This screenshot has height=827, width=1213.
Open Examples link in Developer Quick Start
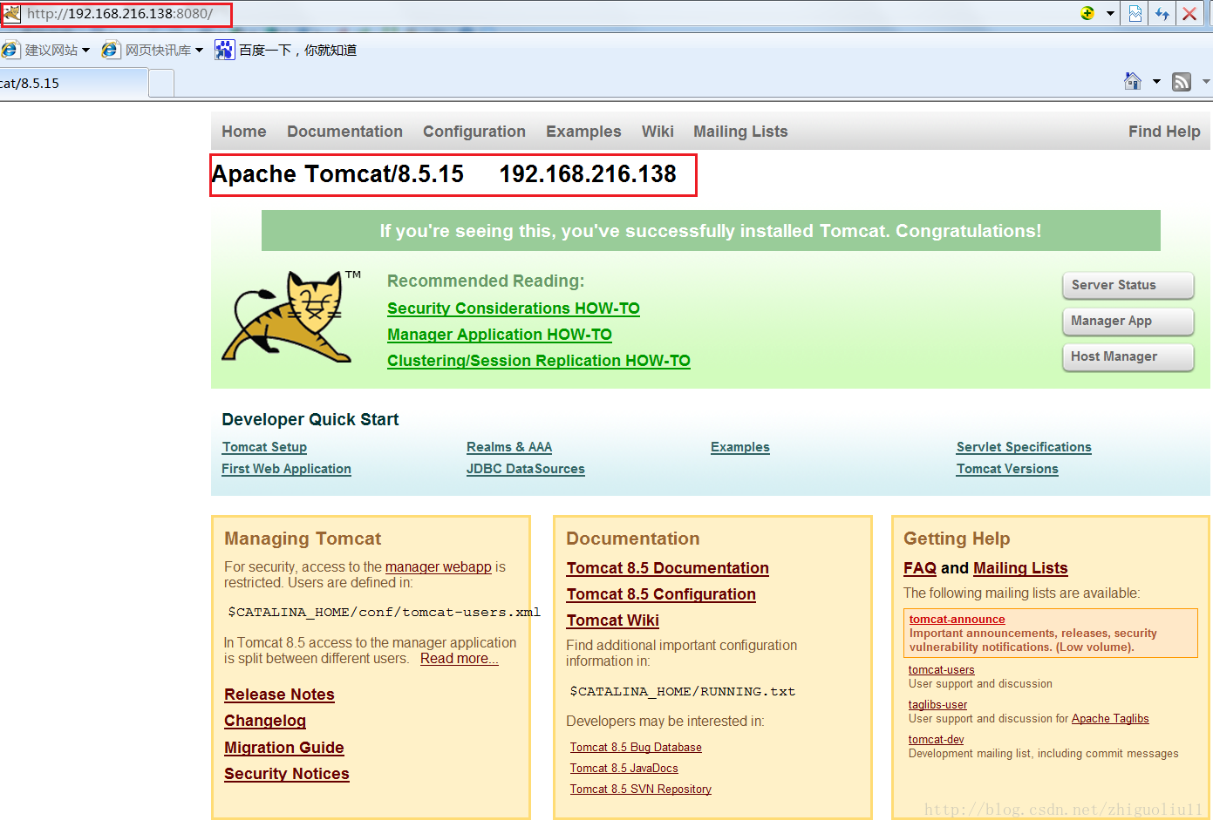click(740, 447)
